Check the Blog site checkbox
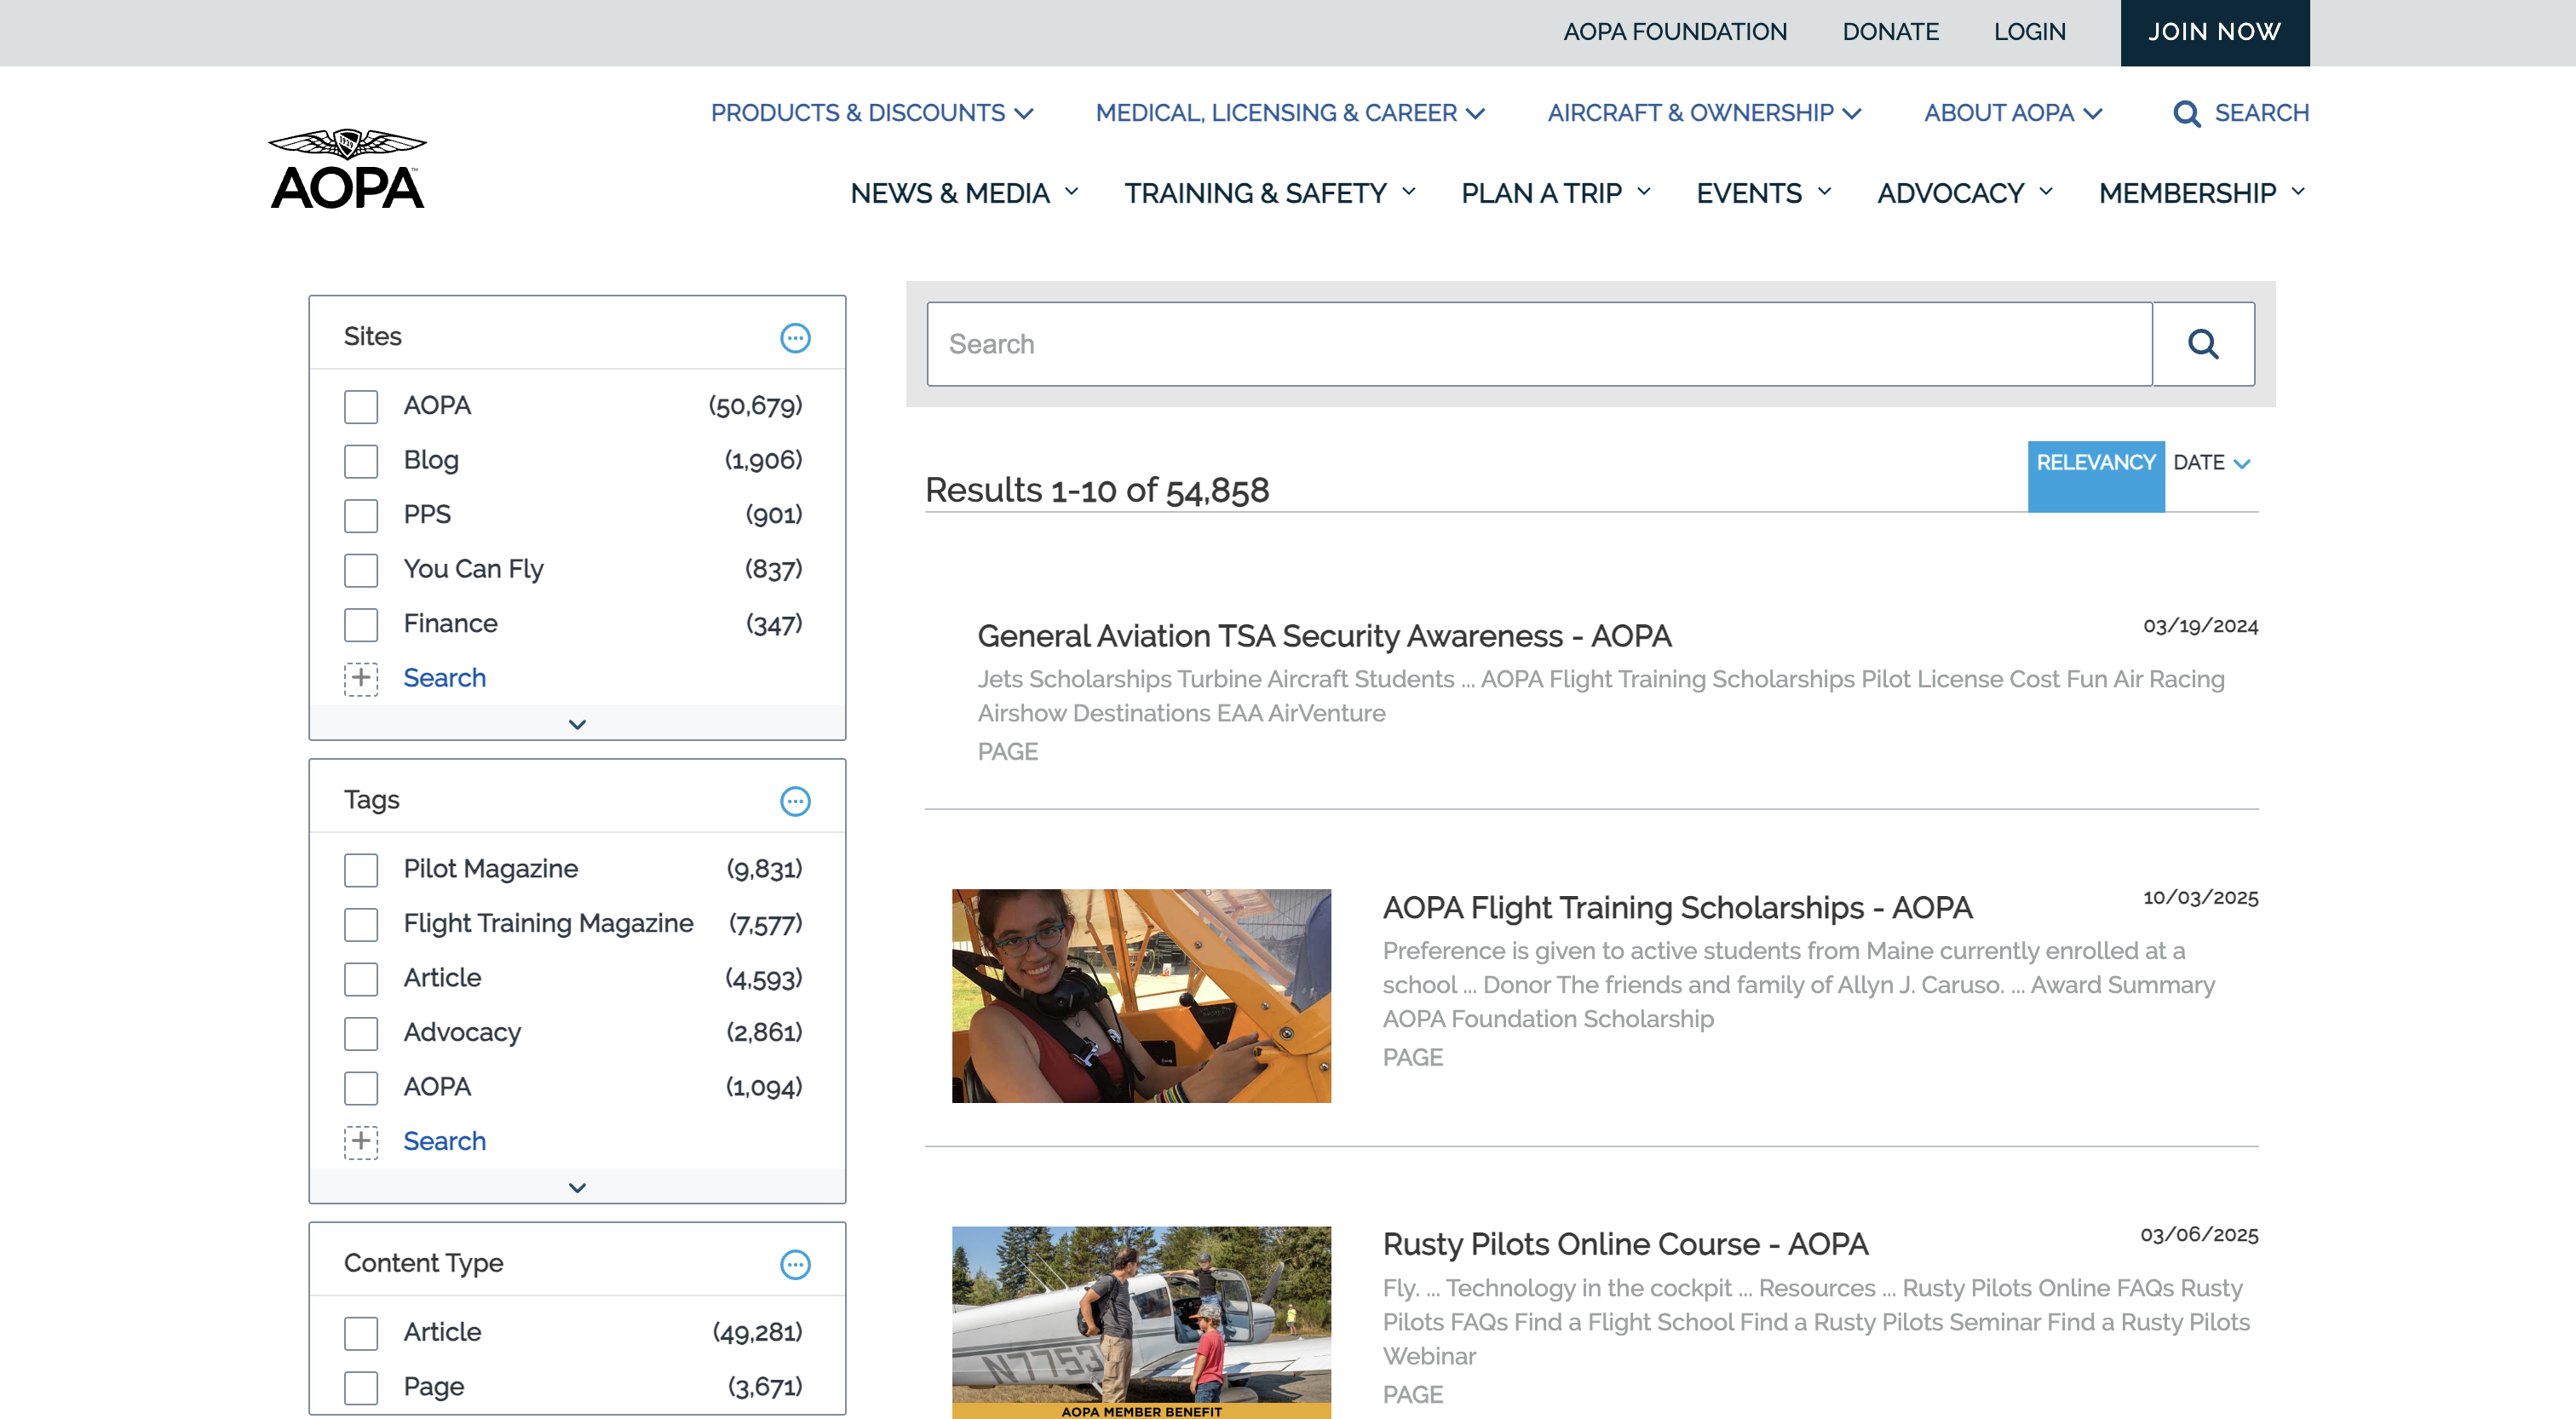 (361, 461)
